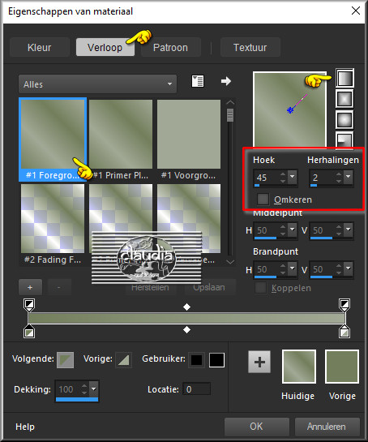Open the gradient category view list icon
Viewport: 368px width, 442px height.
pyautogui.click(x=198, y=81)
